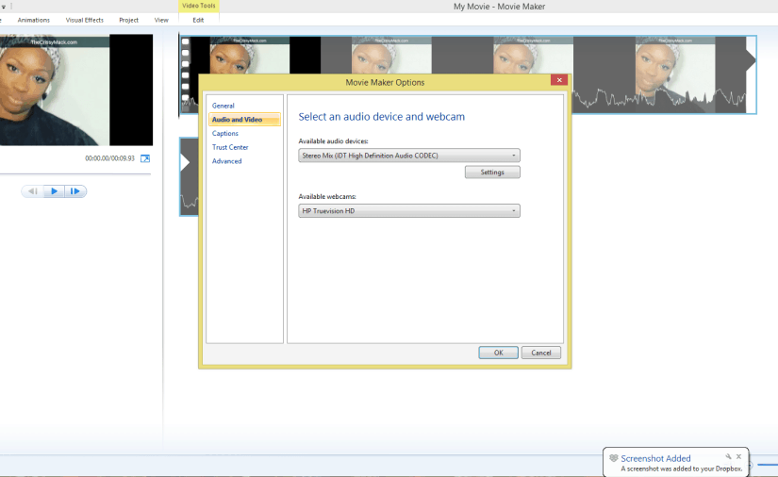This screenshot has height=477, width=778.
Task: Open the Advanced options category
Action: (226, 161)
